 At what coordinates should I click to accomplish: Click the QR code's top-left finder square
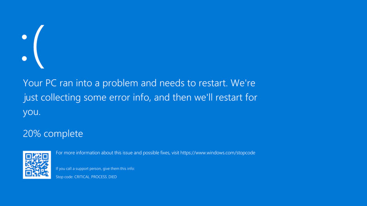click(x=28, y=157)
